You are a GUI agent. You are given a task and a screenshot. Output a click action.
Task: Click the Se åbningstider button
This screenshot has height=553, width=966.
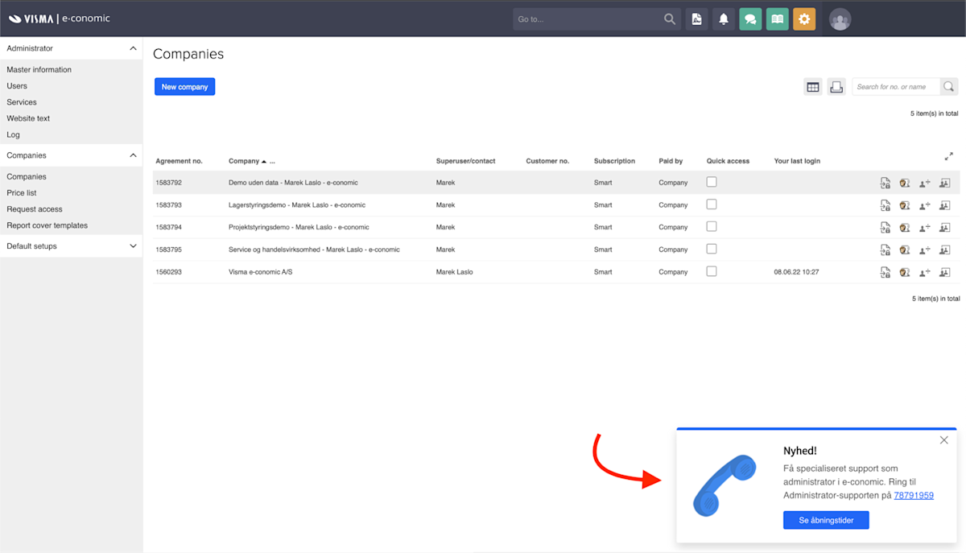(x=826, y=521)
